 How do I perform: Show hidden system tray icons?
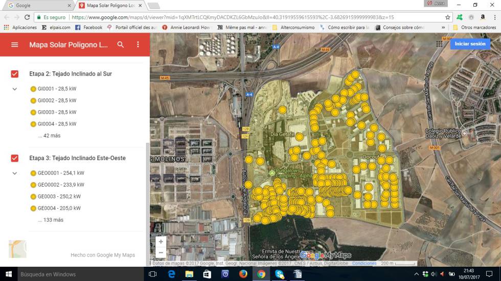[416, 274]
